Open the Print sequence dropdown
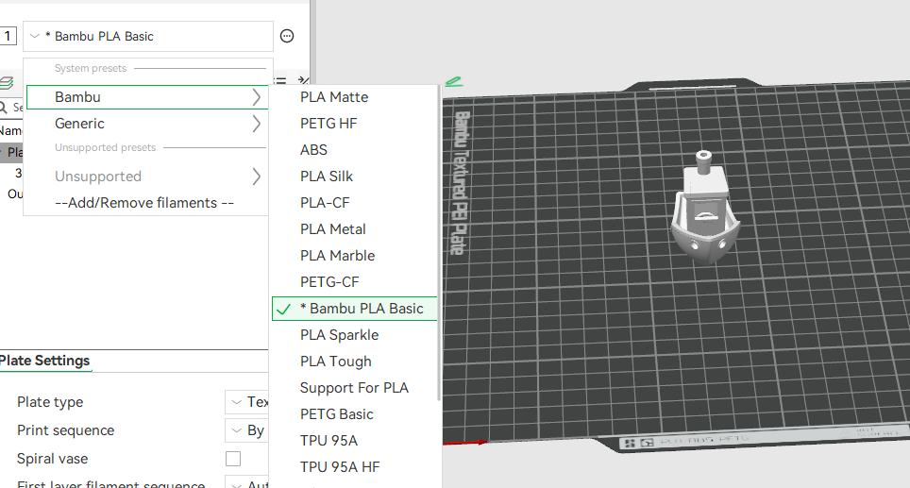 click(x=247, y=430)
